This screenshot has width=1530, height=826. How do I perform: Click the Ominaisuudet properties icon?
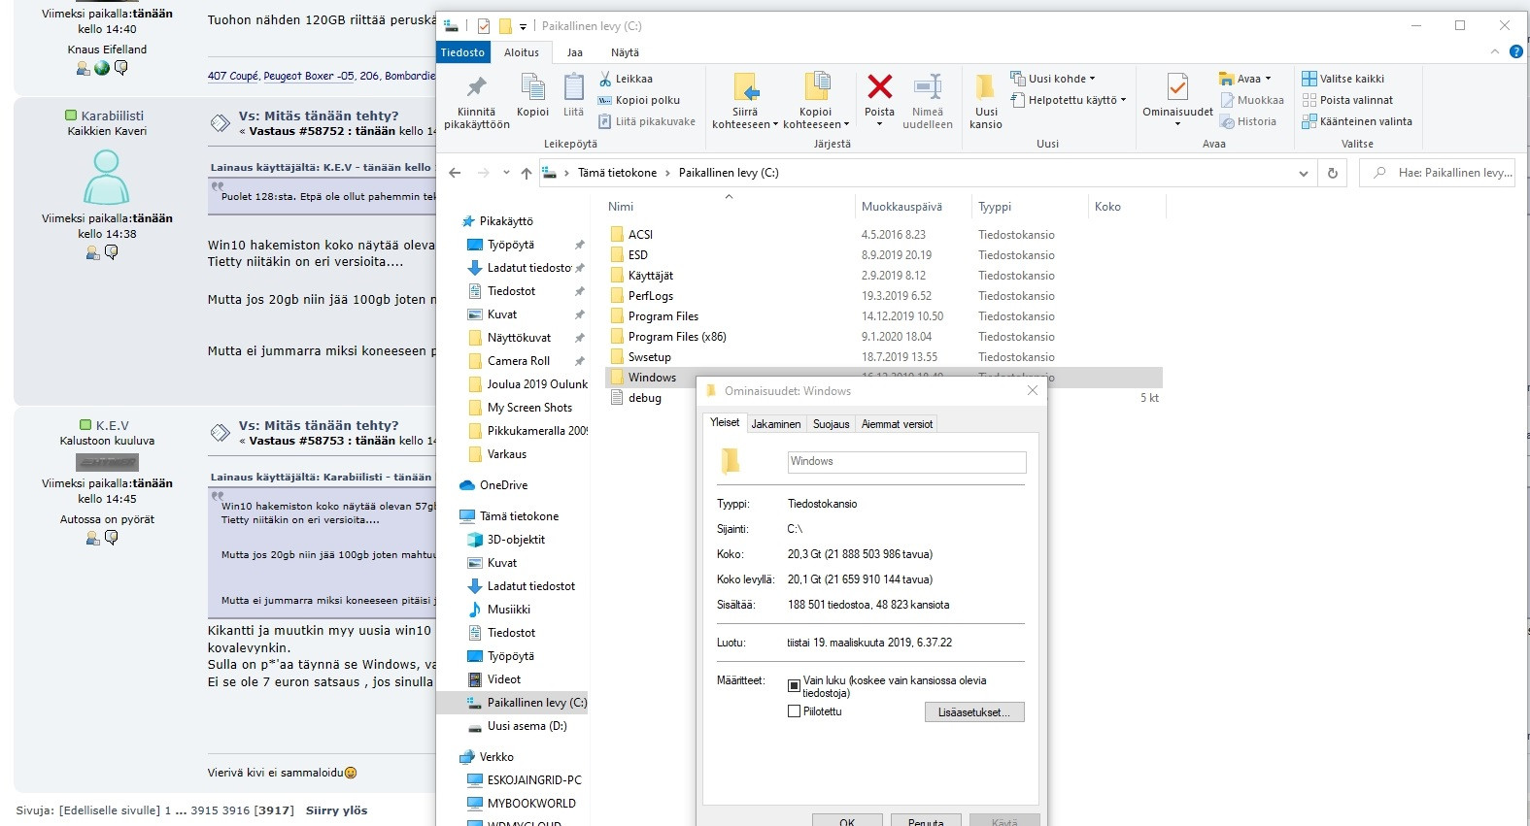click(1177, 89)
